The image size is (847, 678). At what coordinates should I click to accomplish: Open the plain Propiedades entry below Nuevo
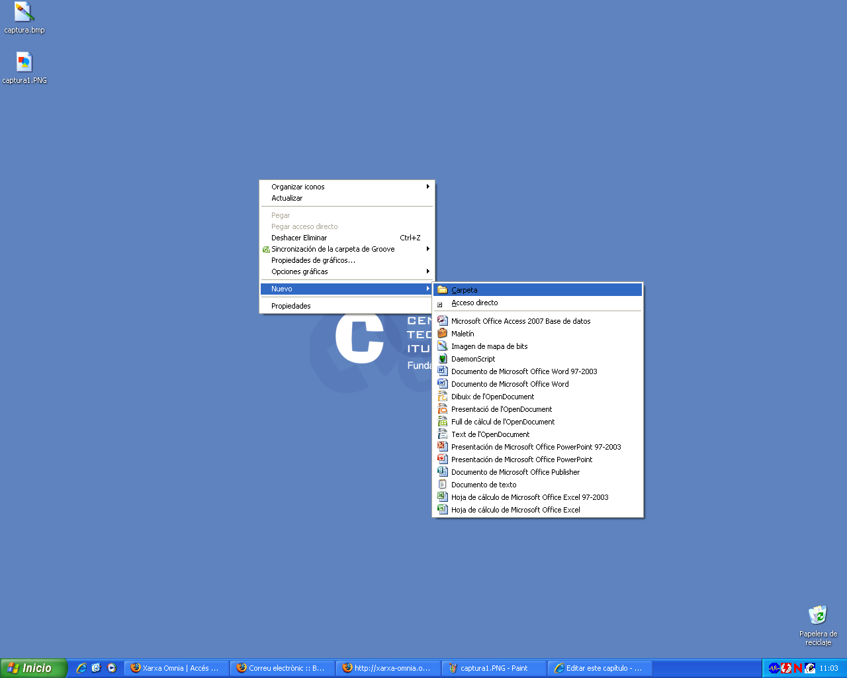(347, 306)
